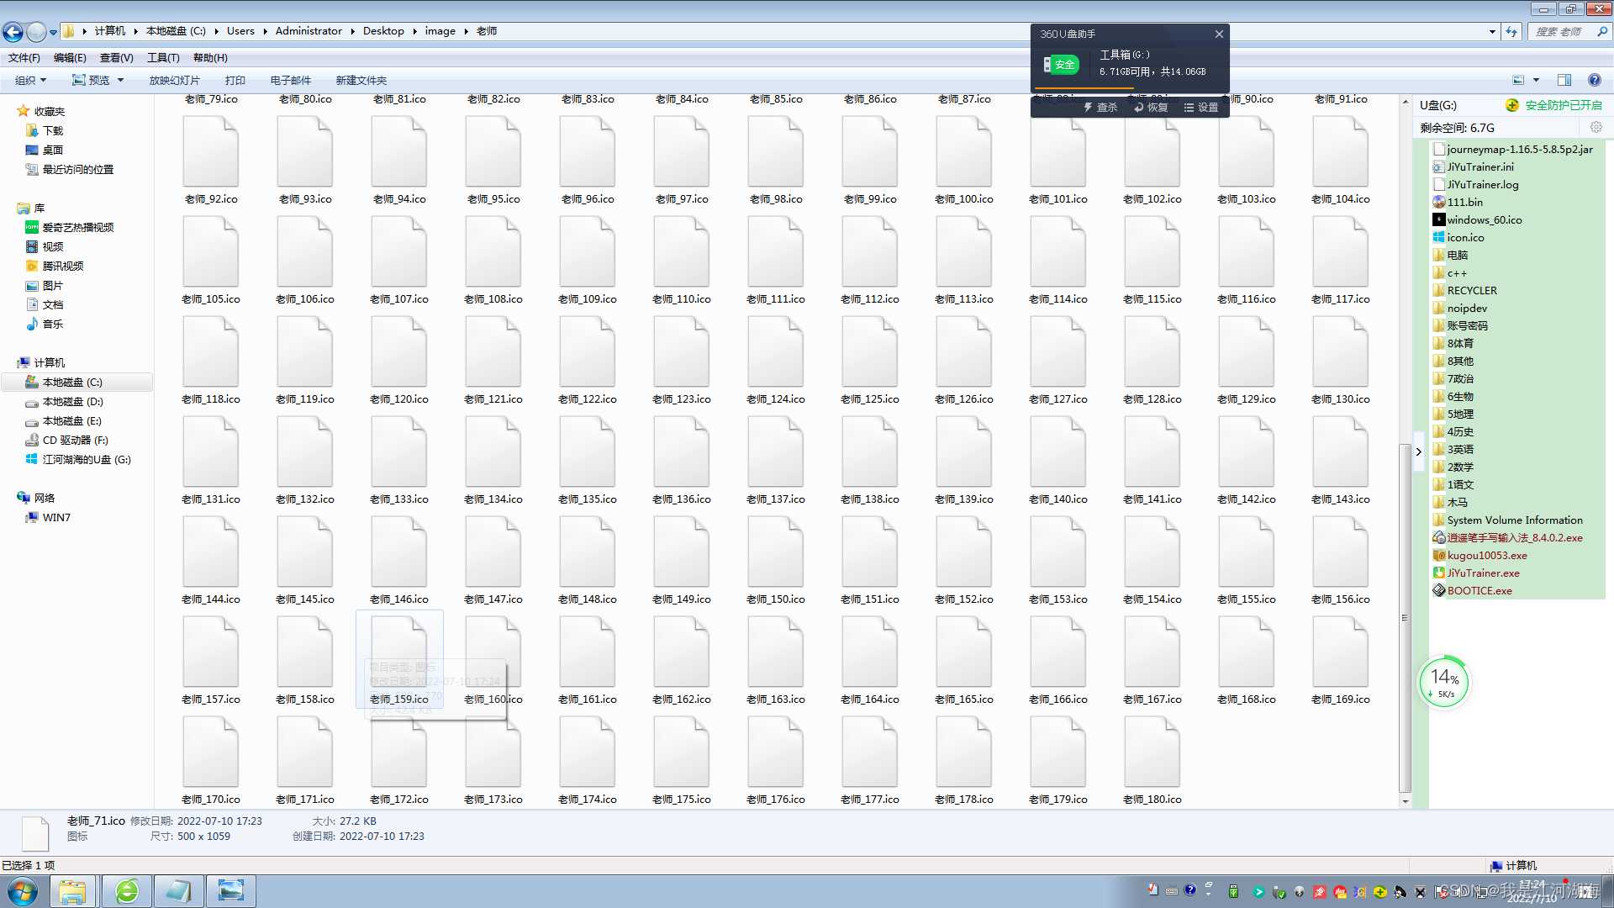Open the 预览 dropdown arrow
The width and height of the screenshot is (1614, 908).
coord(120,80)
